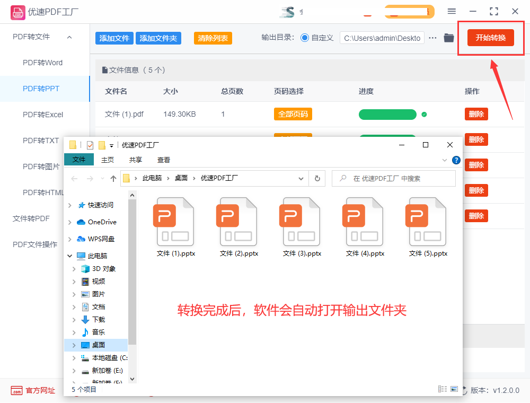Screen dimensions: 530x403
Task: Click the new folder quick-access icon
Action: 102,145
